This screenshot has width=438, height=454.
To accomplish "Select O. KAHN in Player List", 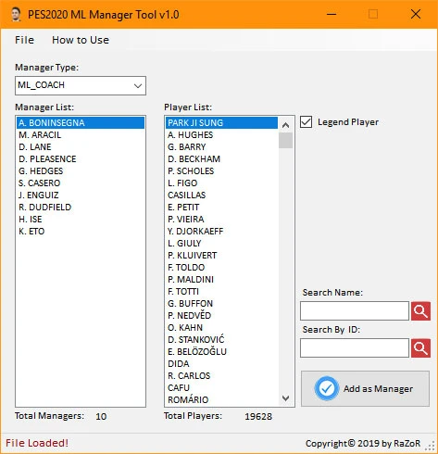I will tap(222, 327).
